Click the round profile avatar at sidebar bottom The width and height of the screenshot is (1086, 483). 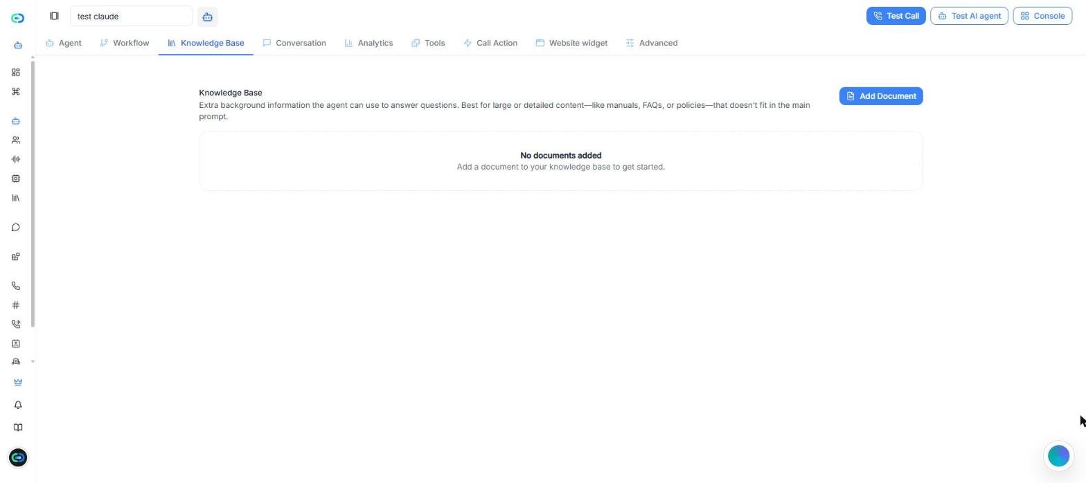[18, 457]
